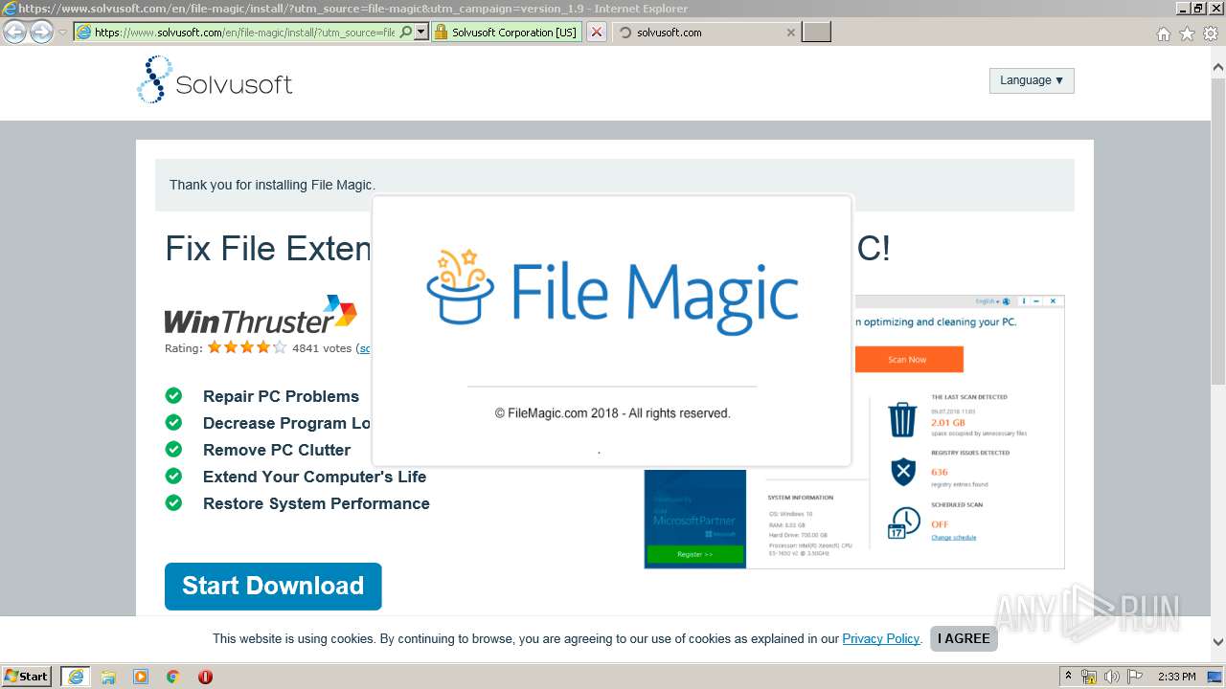Viewport: 1226px width, 689px height.
Task: Click the Internet Explorer taskbar icon
Action: (76, 677)
